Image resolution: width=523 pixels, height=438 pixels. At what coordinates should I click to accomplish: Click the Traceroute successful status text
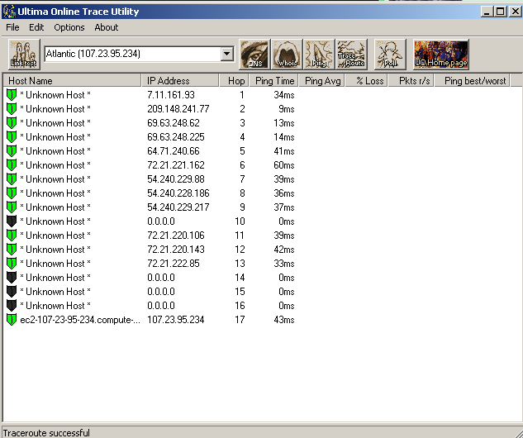46,433
